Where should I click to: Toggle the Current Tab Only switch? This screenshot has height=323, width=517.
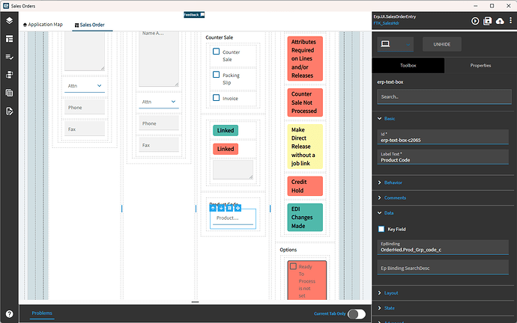[x=357, y=314]
